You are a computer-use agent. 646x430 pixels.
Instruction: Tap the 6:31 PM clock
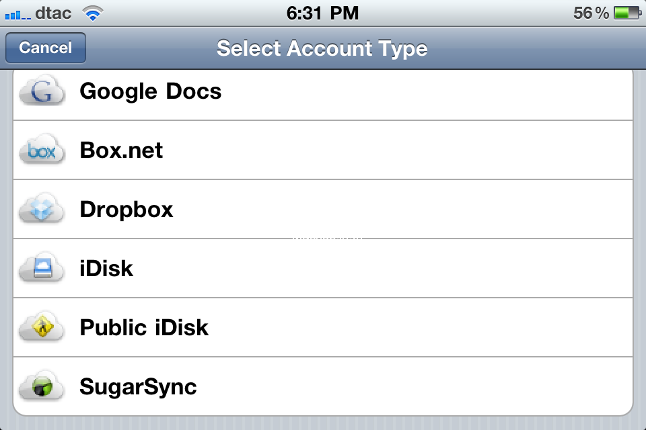click(322, 13)
